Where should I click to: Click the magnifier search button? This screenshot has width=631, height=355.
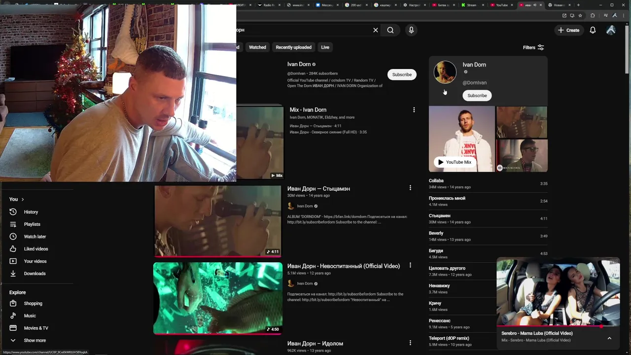(390, 30)
